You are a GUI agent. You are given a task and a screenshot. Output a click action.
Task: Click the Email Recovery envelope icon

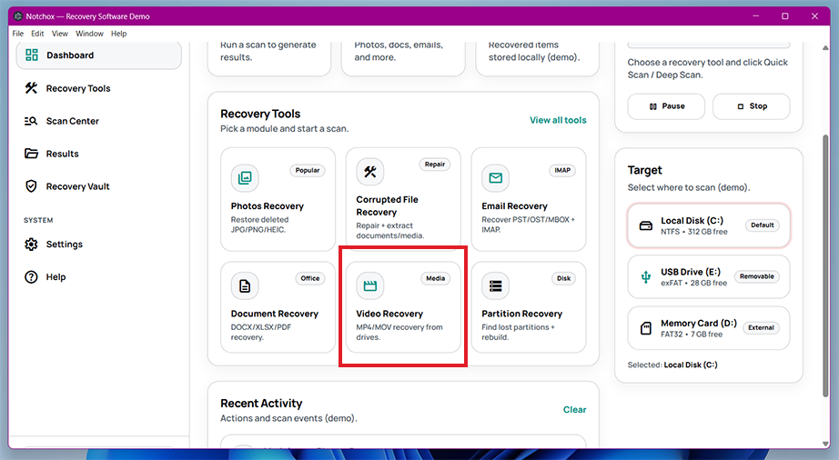(x=495, y=178)
